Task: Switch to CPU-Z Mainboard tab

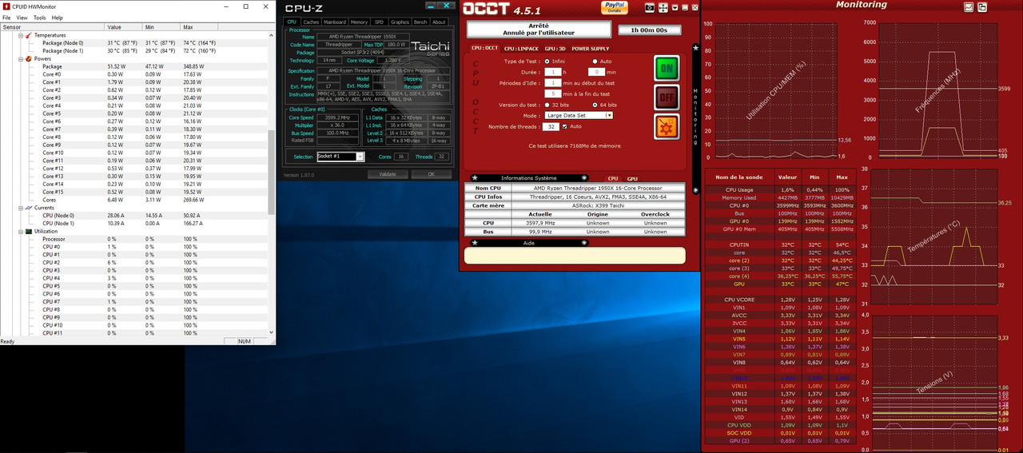Action: 335,22
